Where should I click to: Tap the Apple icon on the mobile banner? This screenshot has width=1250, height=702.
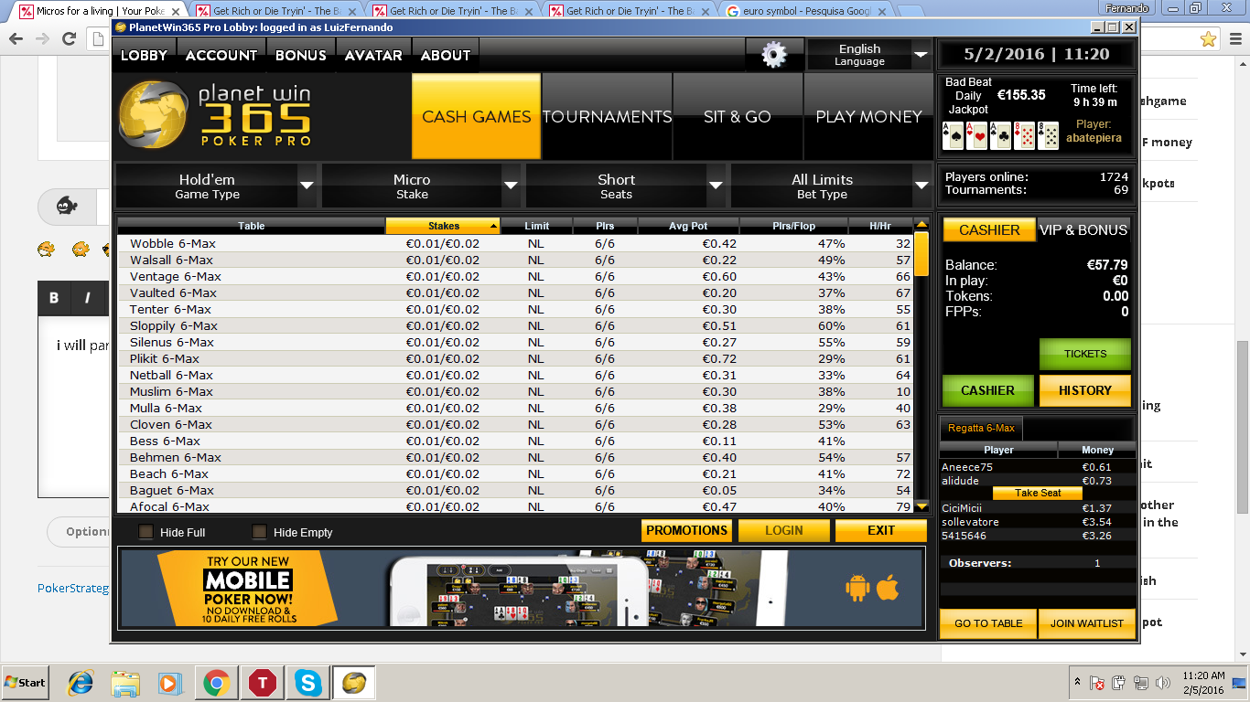tap(888, 587)
